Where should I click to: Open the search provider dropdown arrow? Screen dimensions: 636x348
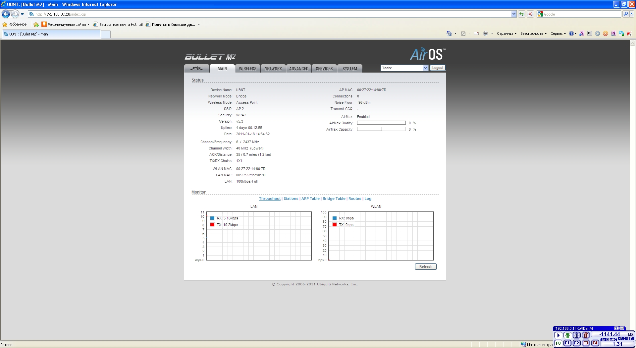[x=632, y=14]
